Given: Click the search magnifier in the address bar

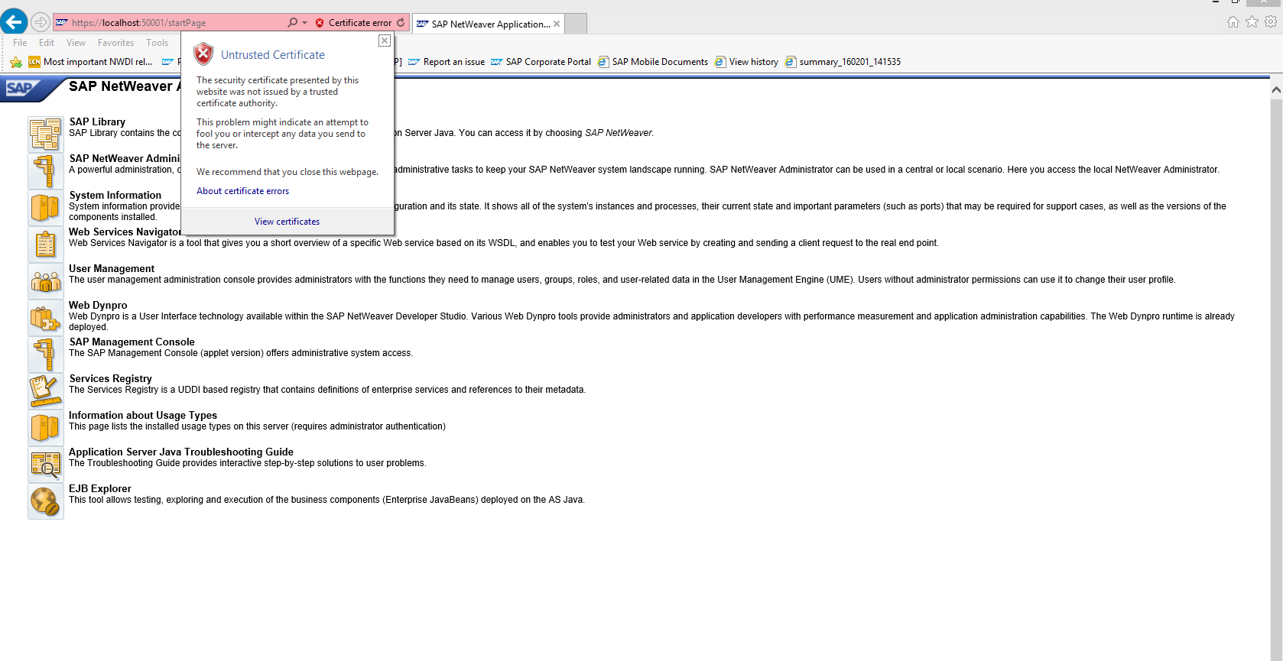Looking at the screenshot, I should click(x=292, y=23).
